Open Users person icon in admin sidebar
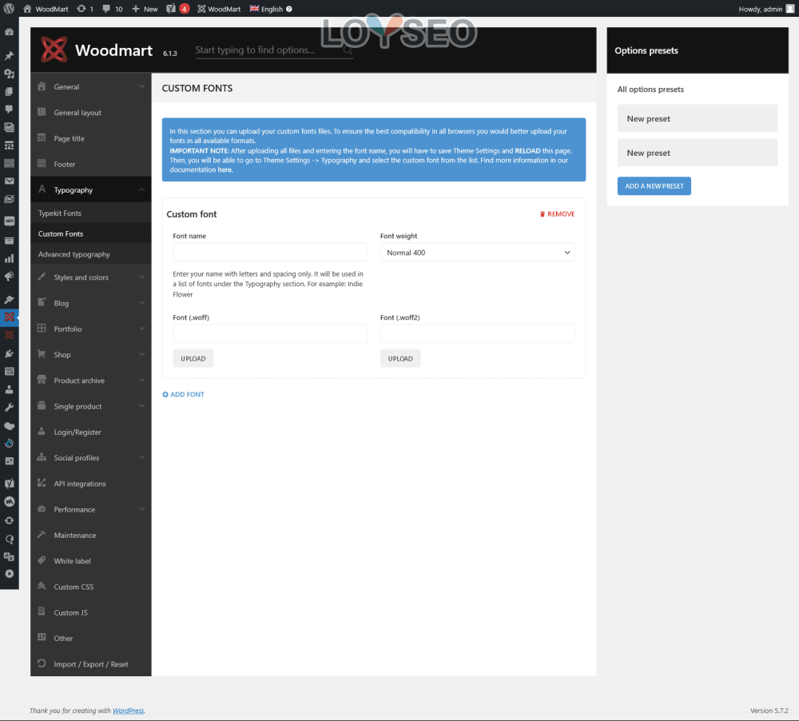Screen dimensions: 799x721 click(x=9, y=389)
